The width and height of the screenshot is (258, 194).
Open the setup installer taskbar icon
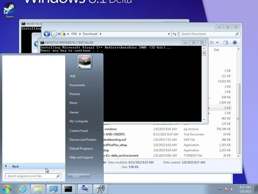[100, 189]
